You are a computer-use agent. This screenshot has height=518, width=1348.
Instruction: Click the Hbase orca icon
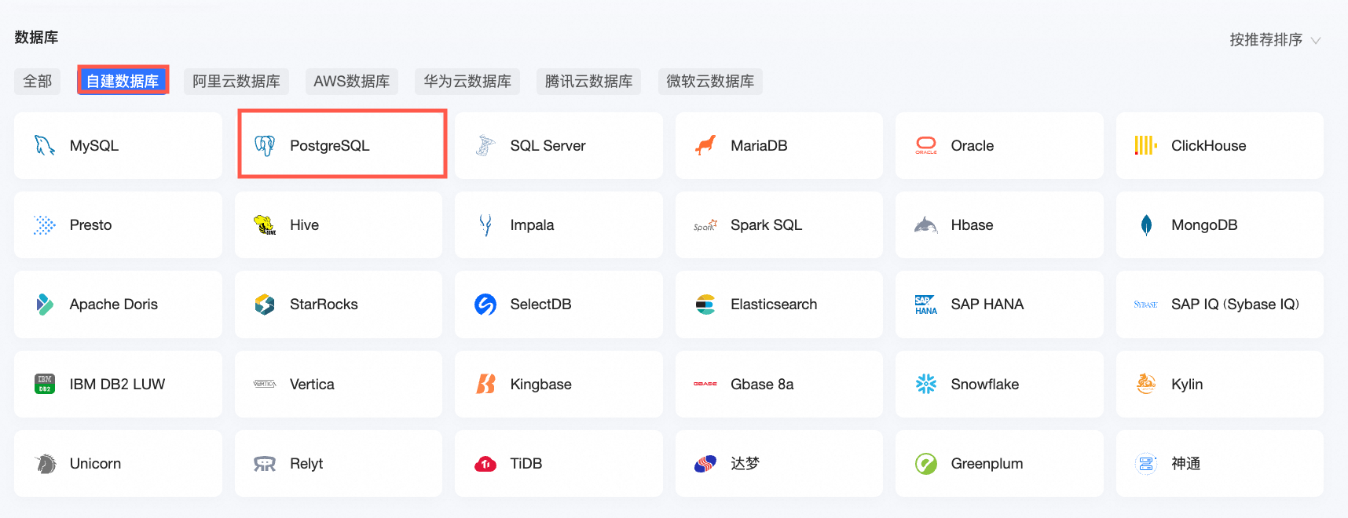tap(926, 225)
